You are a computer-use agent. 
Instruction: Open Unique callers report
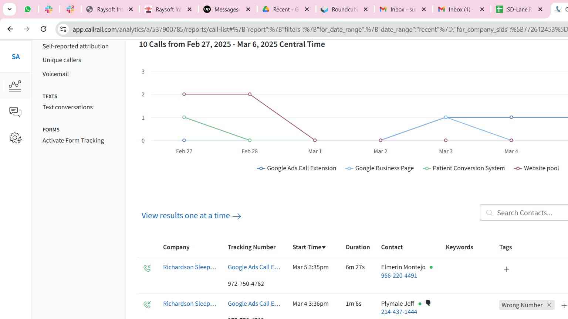pos(62,60)
